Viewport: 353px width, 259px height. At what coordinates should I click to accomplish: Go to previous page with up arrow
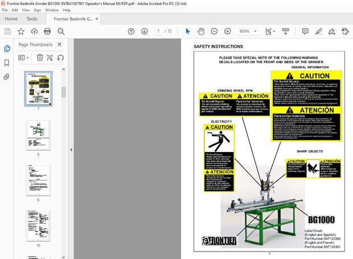(x=130, y=31)
